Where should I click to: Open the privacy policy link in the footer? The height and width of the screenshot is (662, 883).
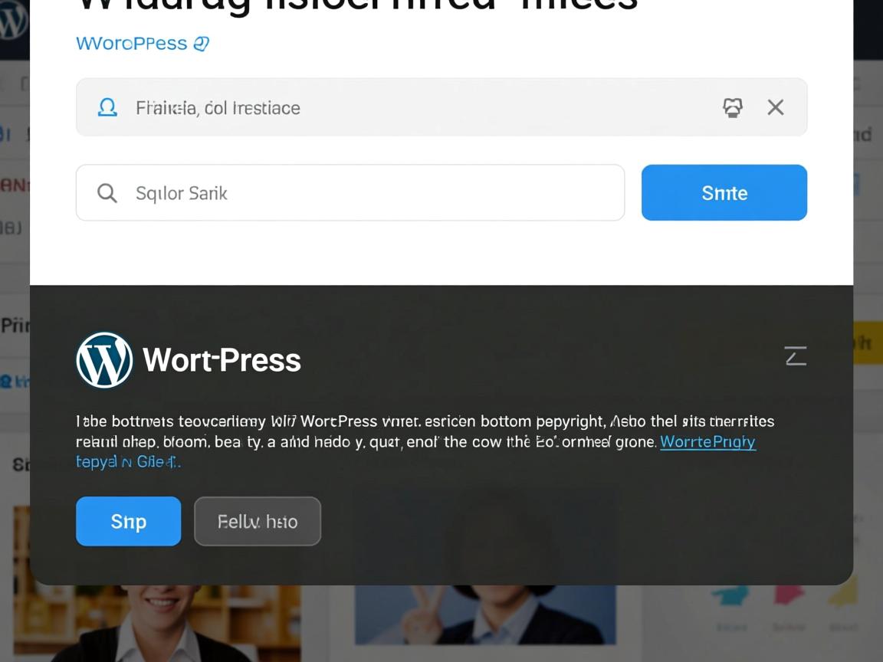[x=707, y=442]
